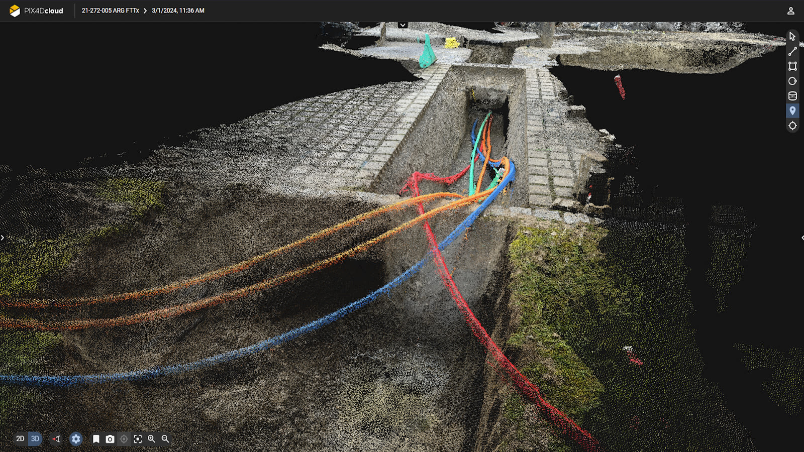Click the compass orientation control
This screenshot has height=452, width=804.
[x=56, y=438]
